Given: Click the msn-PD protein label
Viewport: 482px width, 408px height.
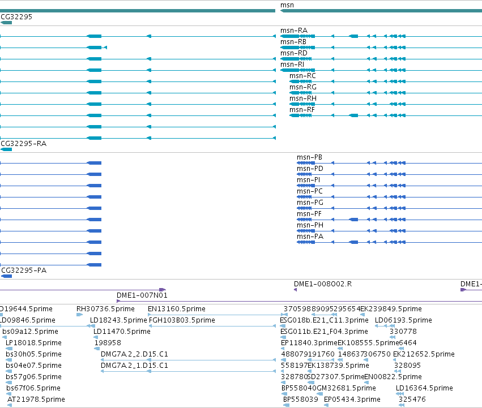Looking at the screenshot, I should [310, 169].
